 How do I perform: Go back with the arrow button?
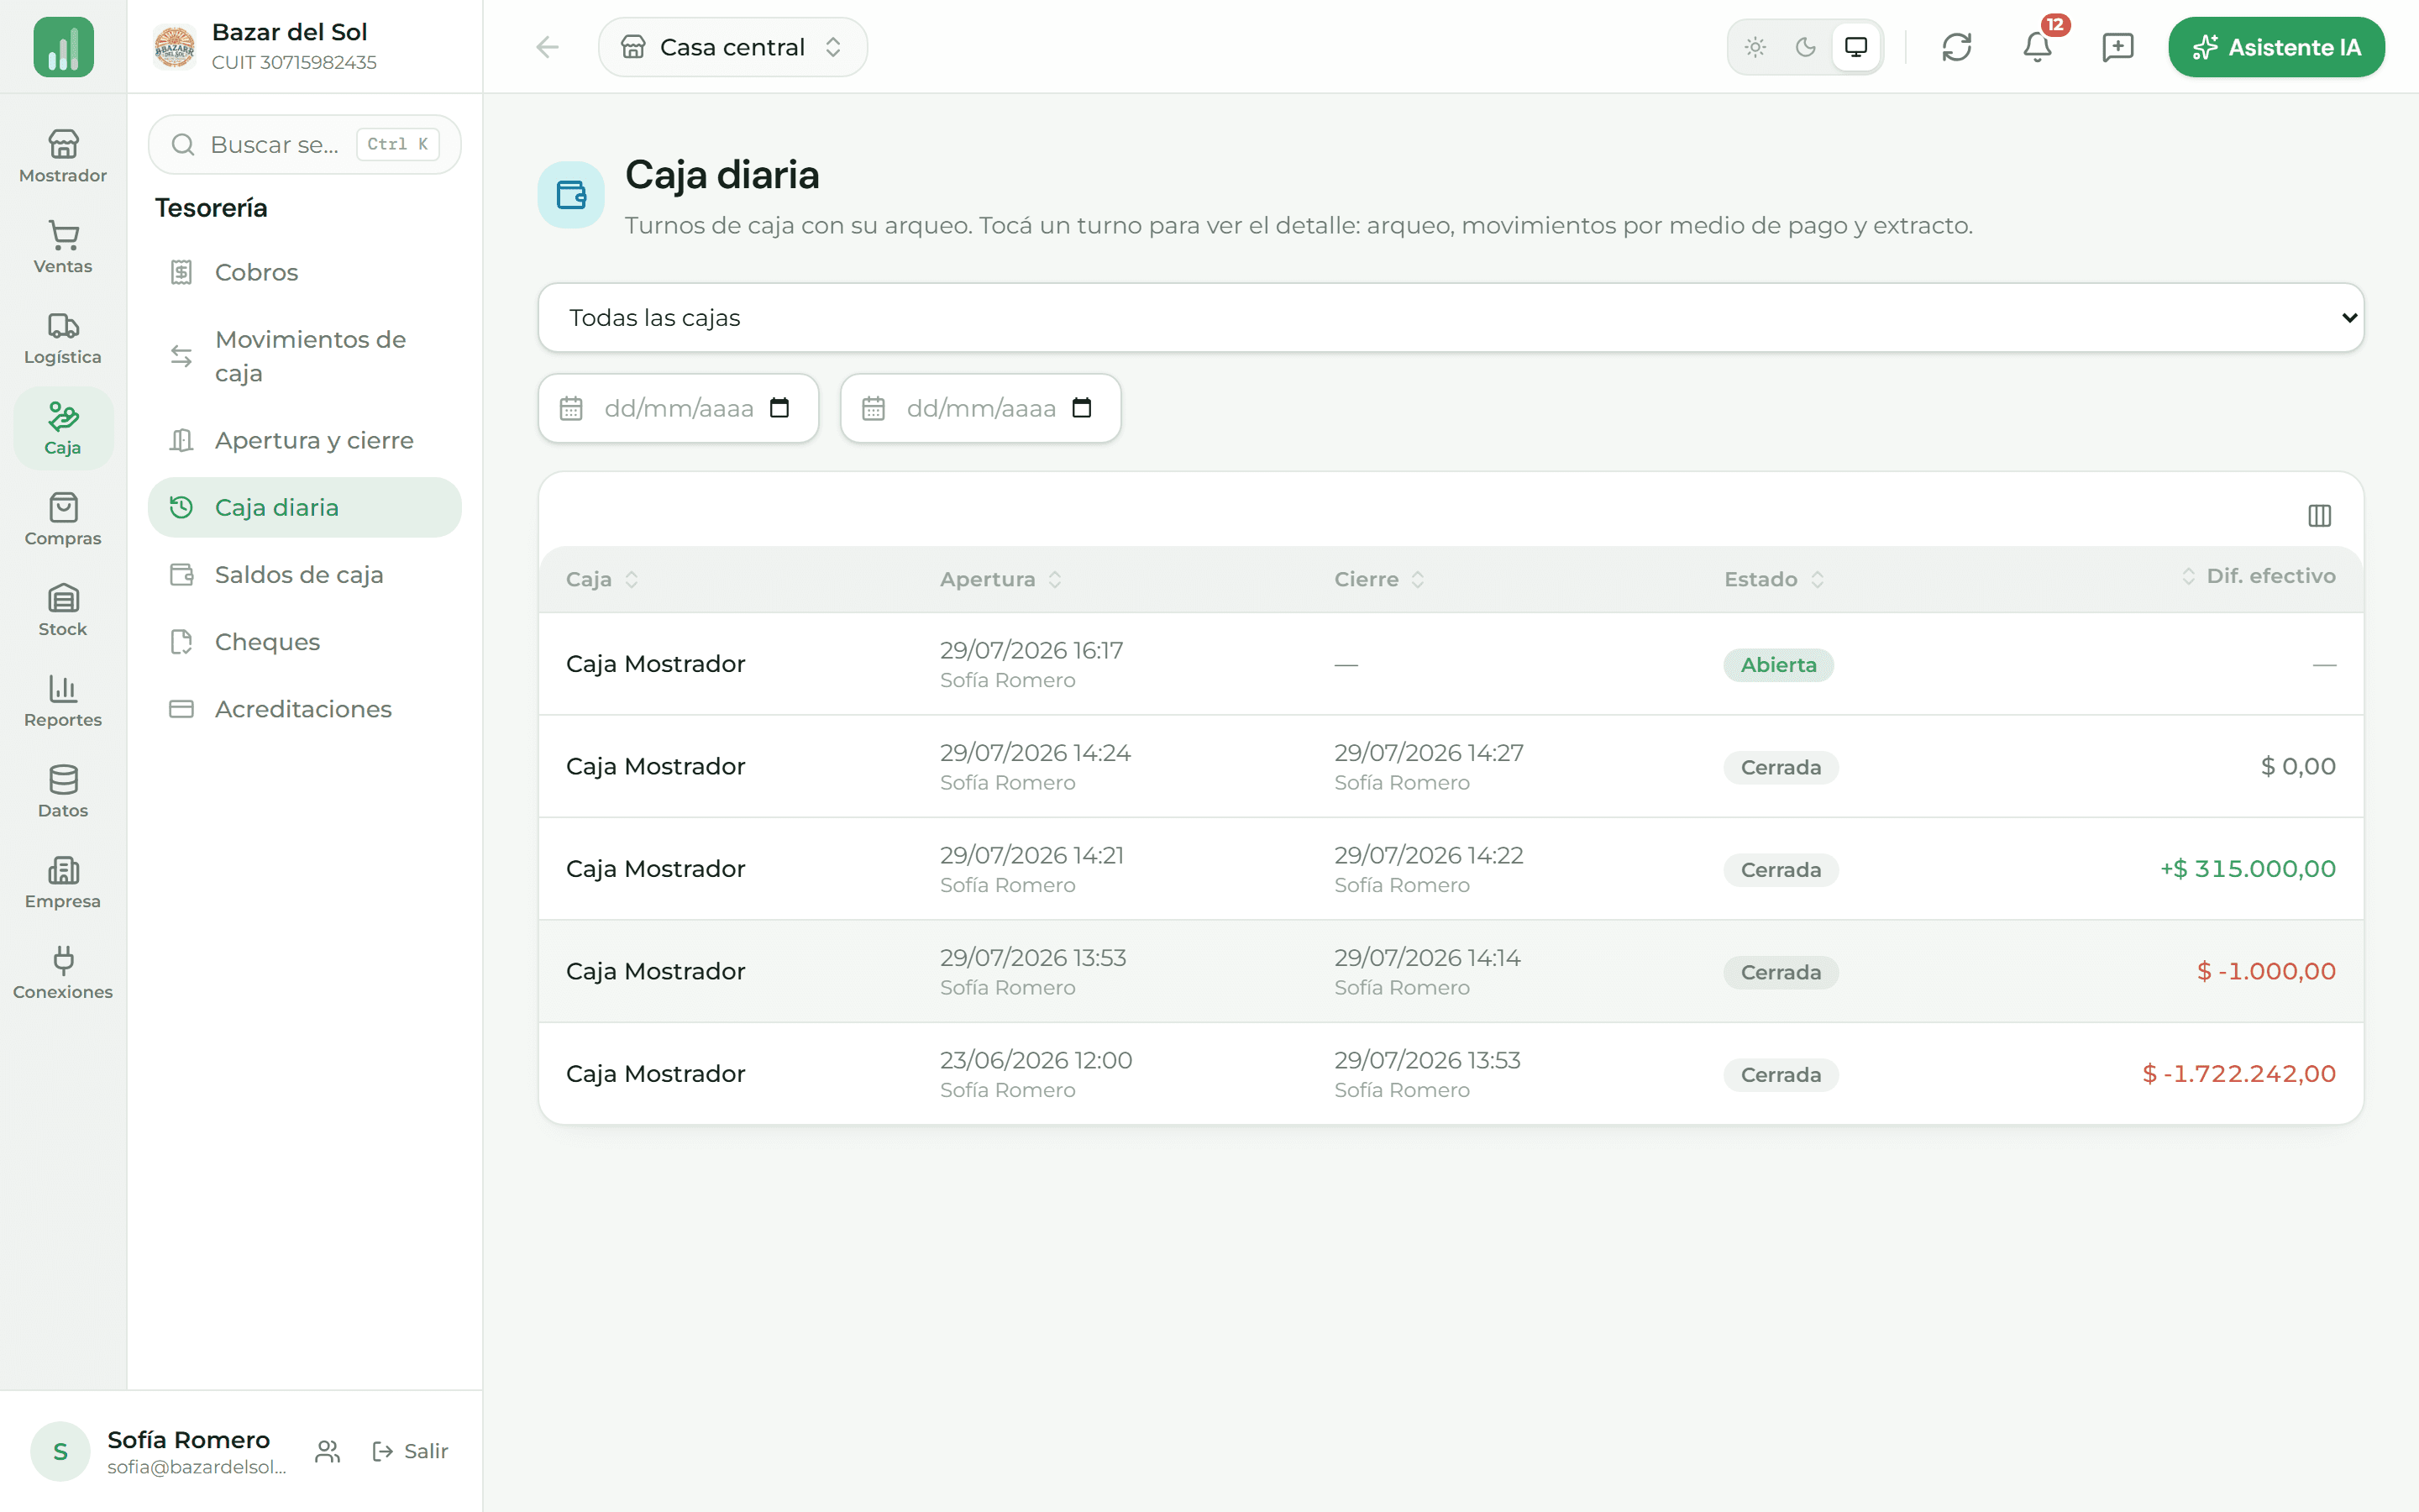click(547, 47)
